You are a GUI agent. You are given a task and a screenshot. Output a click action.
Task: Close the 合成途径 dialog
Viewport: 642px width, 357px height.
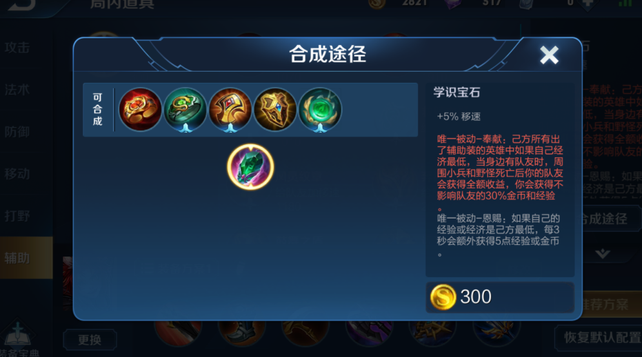pos(549,55)
